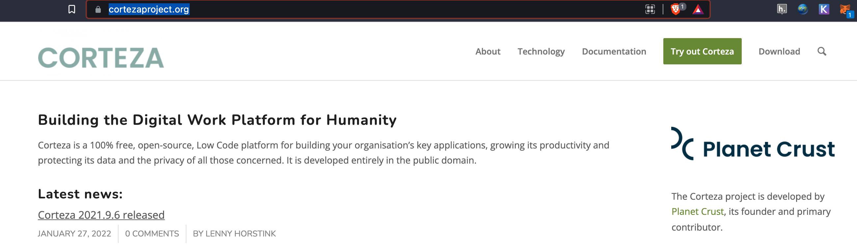Click the padlock site security icon
The height and width of the screenshot is (247, 857).
pos(98,9)
